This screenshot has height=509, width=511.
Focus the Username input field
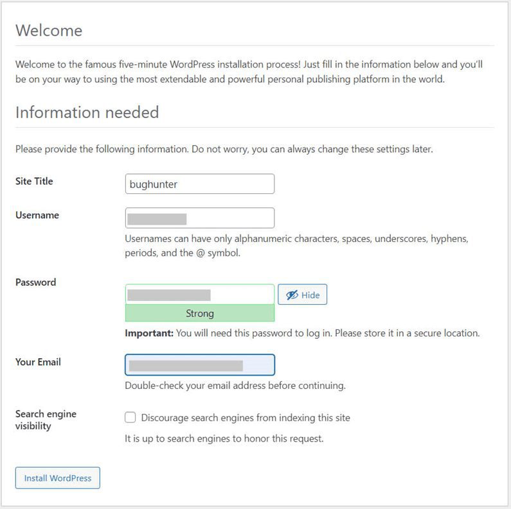200,218
